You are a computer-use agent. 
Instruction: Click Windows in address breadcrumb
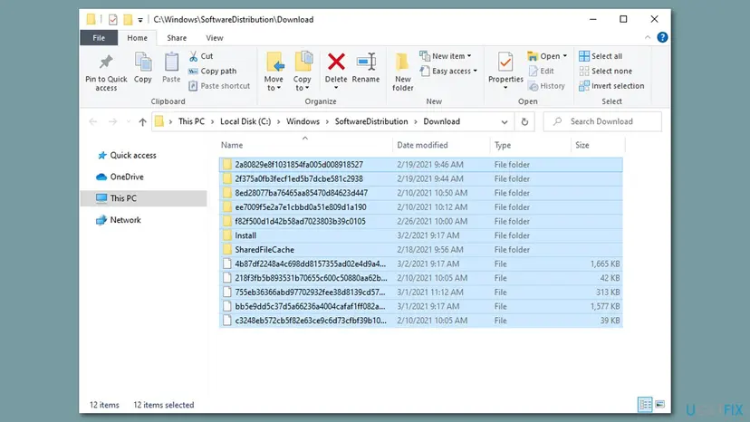[x=303, y=121]
